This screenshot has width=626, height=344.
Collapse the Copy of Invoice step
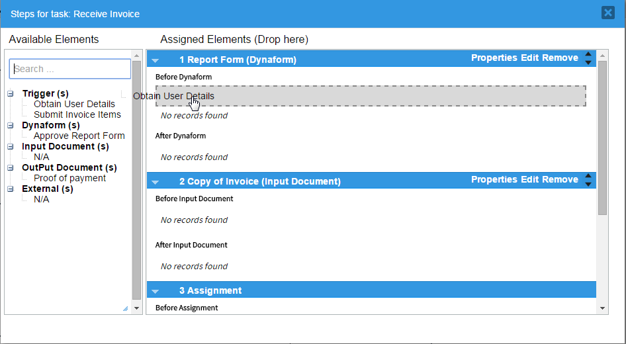coord(156,182)
